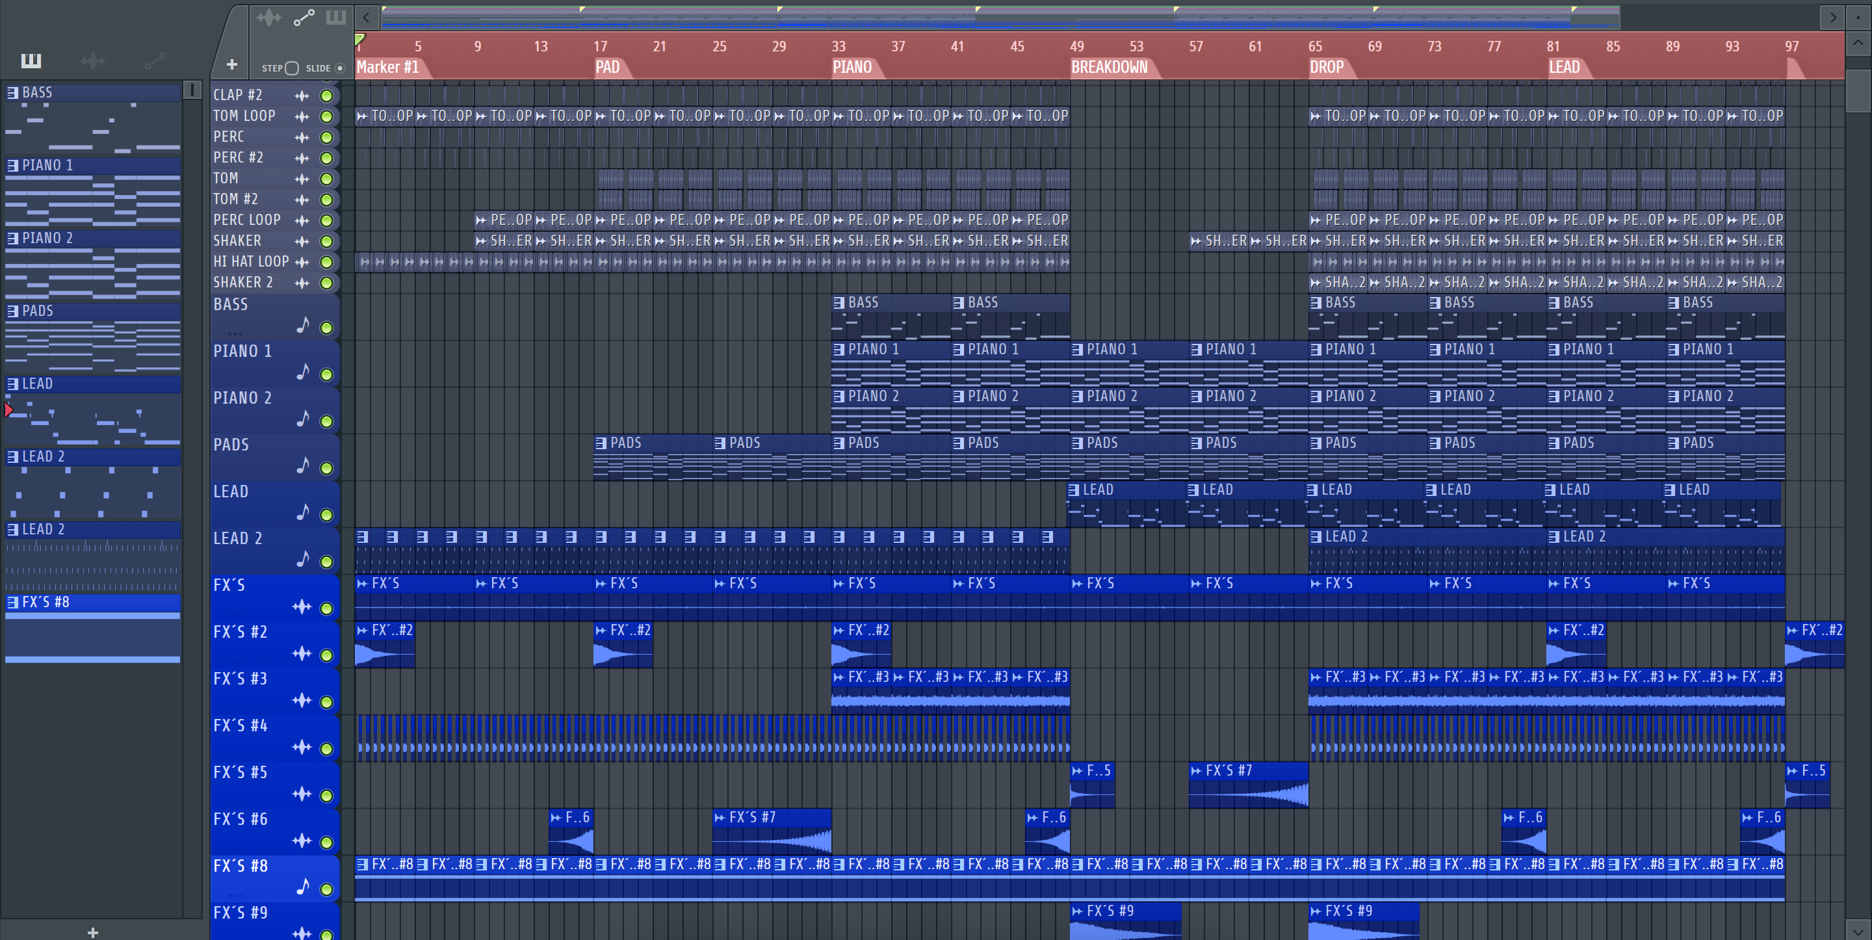
Task: Jump to BREAKDOWN marker
Action: (1110, 68)
